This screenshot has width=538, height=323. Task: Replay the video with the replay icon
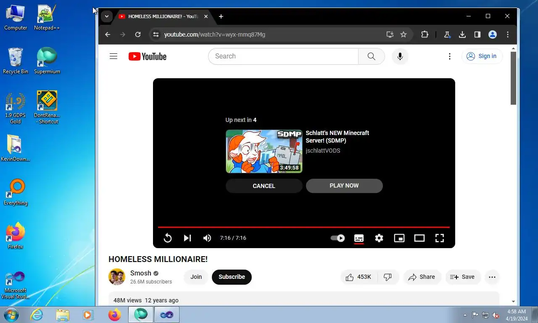[x=167, y=238]
